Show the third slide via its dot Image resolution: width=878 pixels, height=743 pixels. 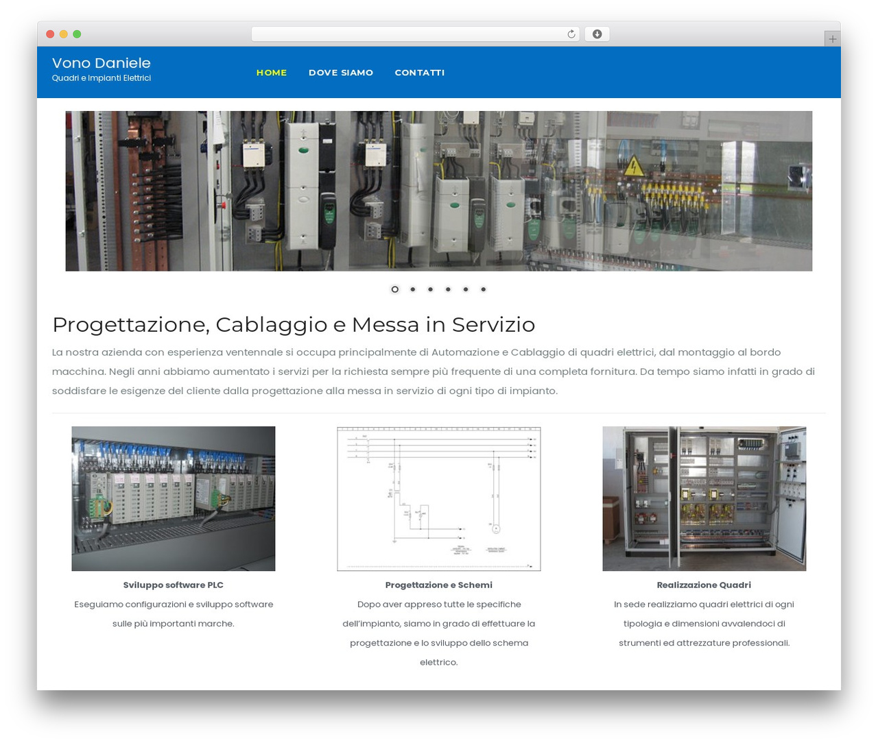point(431,289)
